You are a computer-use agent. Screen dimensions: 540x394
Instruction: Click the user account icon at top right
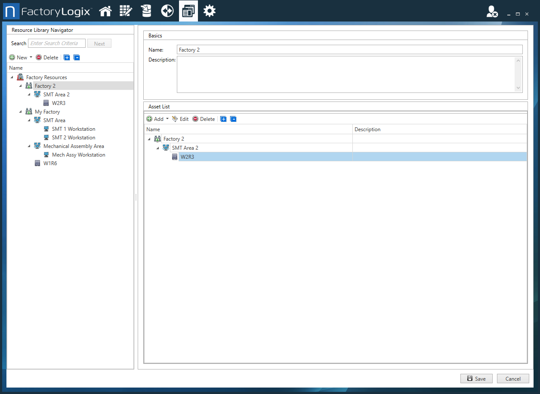[x=492, y=12]
